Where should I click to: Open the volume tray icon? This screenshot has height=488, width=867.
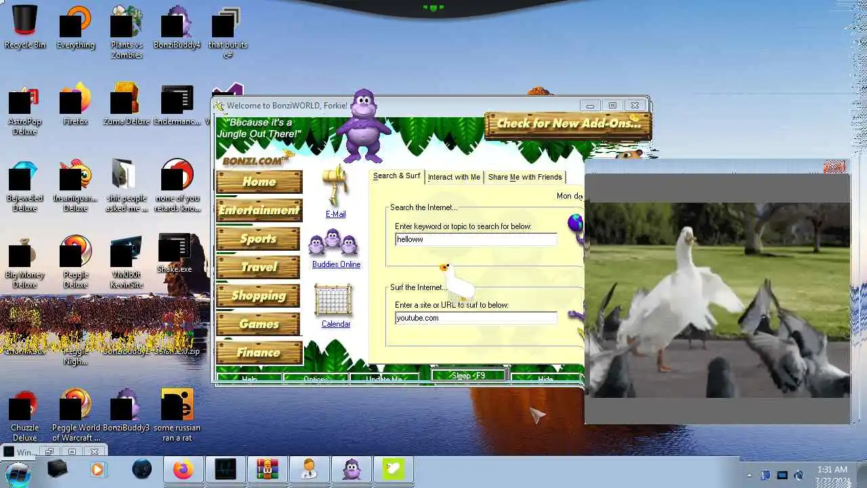(799, 475)
